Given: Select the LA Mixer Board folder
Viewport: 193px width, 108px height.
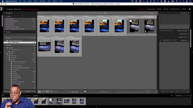Looking at the screenshot, I should coord(20,43).
